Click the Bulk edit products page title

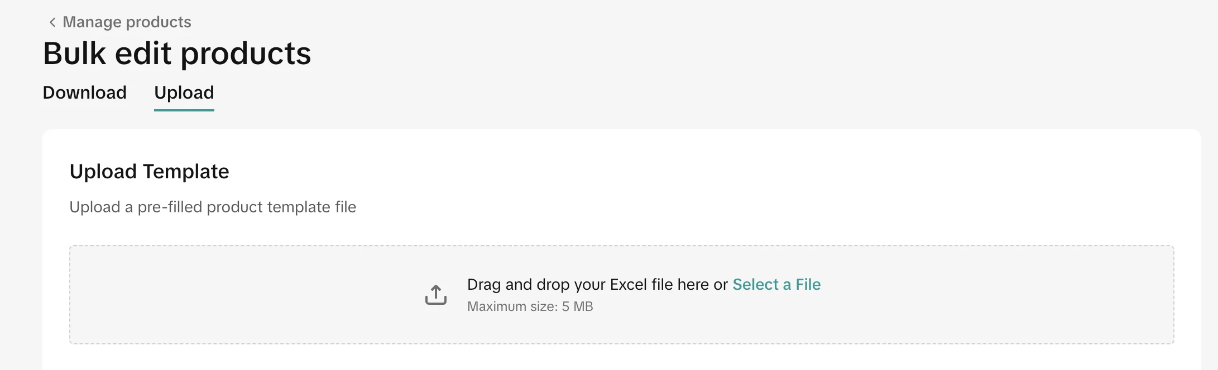177,53
